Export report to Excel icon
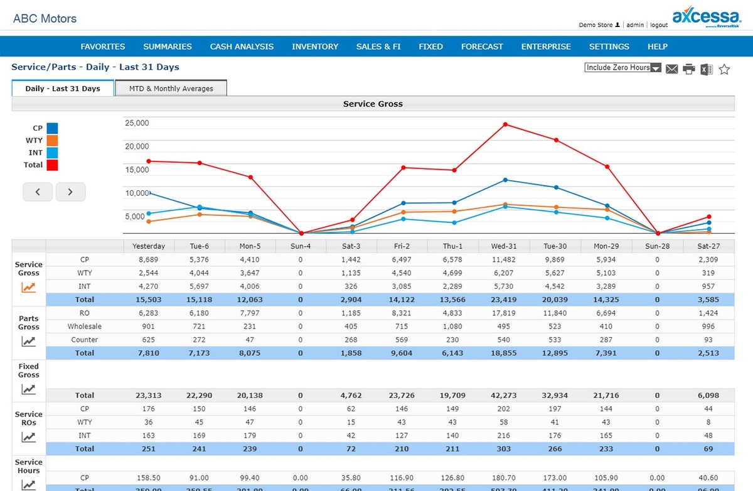The height and width of the screenshot is (491, 753). pos(707,69)
